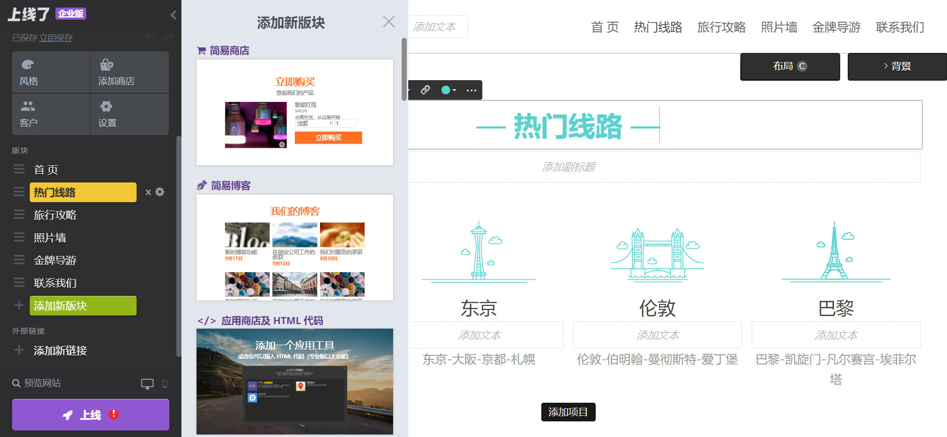Click the plus icon beside 添加新链接
The width and height of the screenshot is (947, 437).
pos(19,350)
